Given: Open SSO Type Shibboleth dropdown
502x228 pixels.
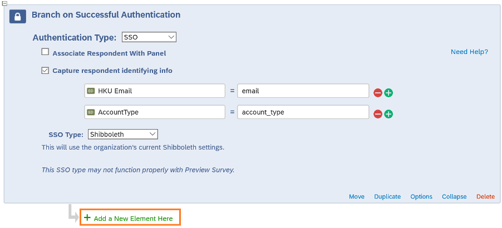Looking at the screenshot, I should [123, 134].
